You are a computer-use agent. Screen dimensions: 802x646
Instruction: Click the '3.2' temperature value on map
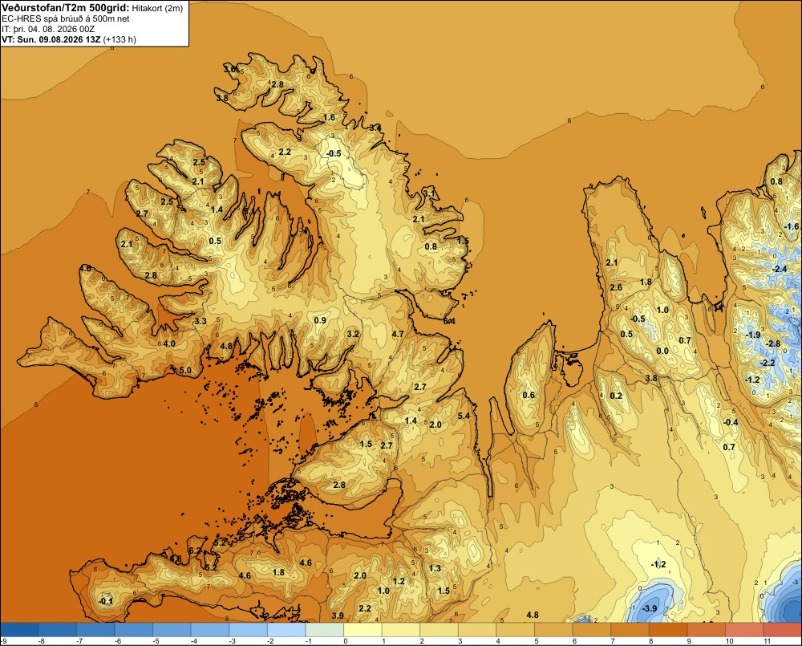pyautogui.click(x=353, y=334)
